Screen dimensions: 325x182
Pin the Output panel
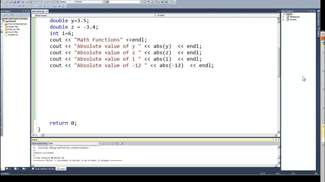point(276,140)
